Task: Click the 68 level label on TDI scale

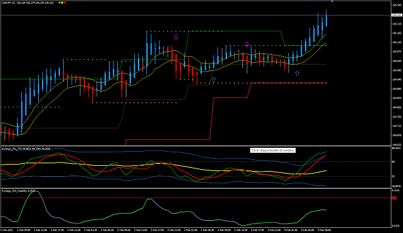Action: 393,162
